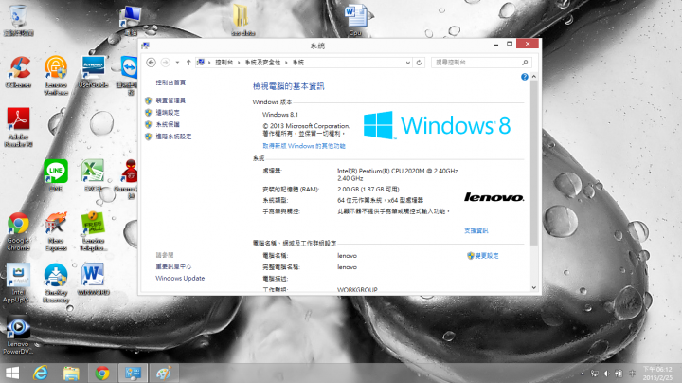Open Adobe Reader XI desktop icon

pos(18,127)
